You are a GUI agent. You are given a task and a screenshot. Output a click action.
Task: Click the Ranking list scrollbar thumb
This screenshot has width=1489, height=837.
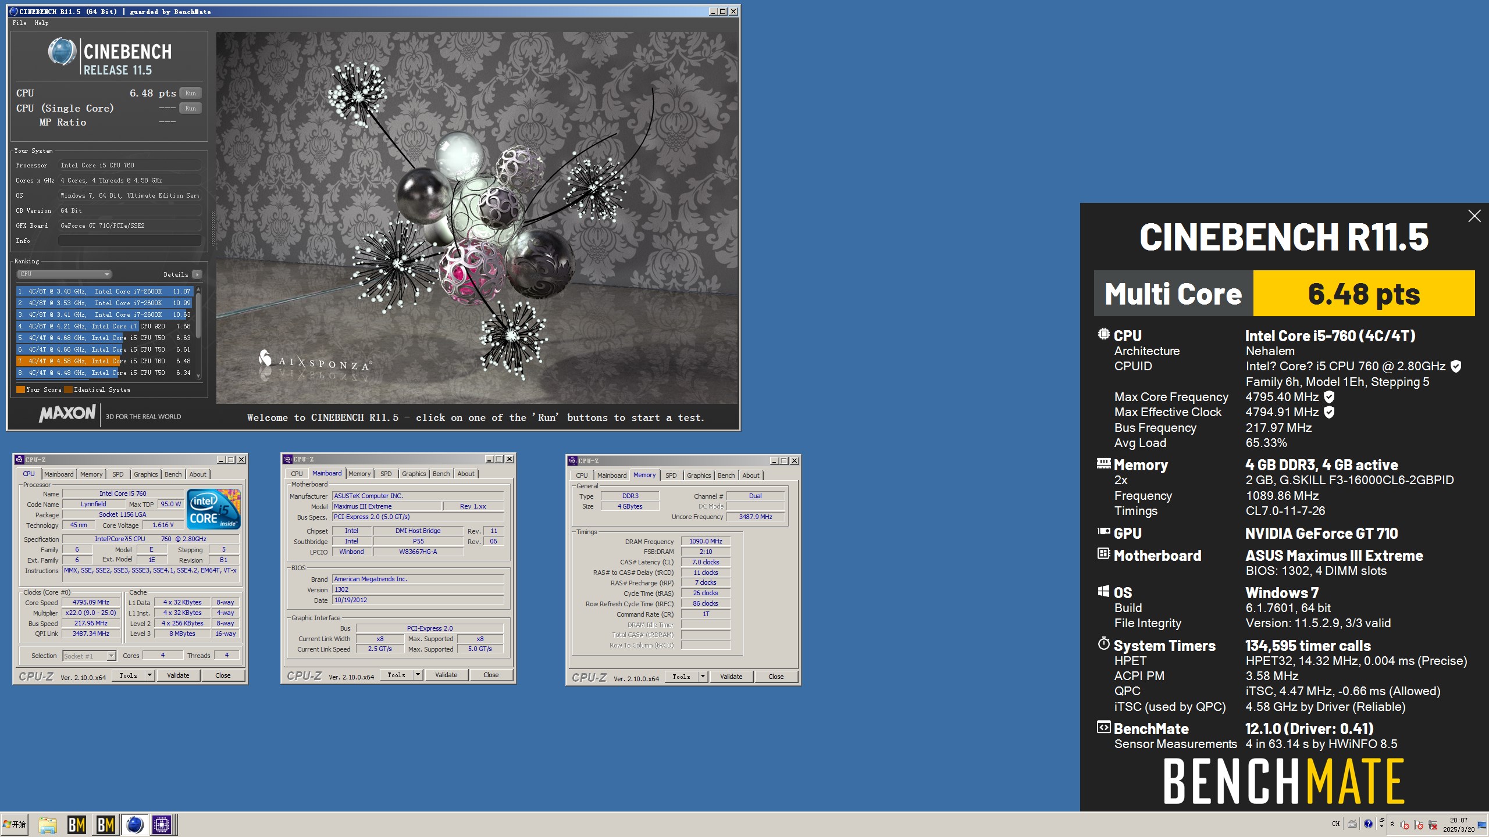pos(198,315)
